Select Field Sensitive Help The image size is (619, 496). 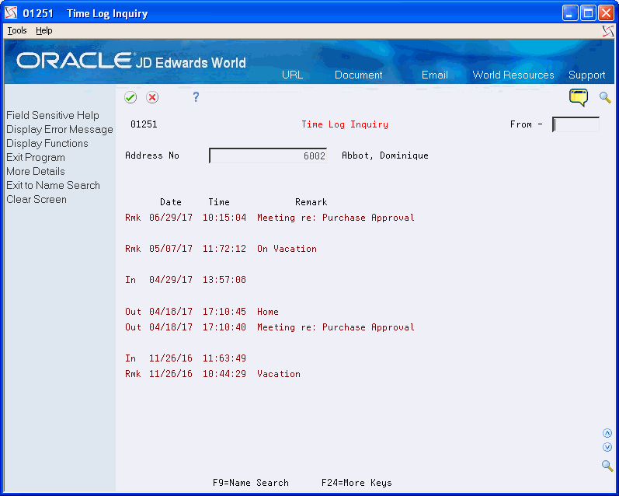click(53, 115)
